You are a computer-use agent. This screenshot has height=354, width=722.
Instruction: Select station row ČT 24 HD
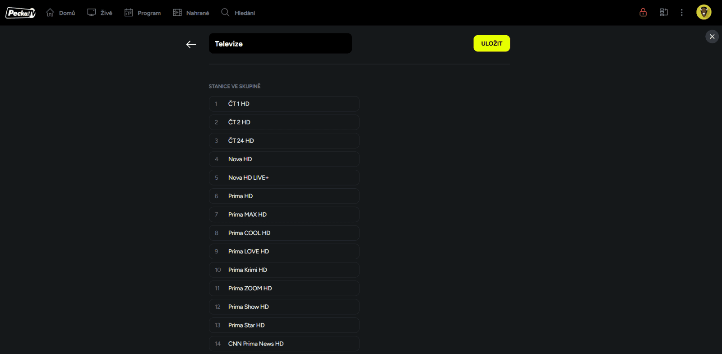pyautogui.click(x=284, y=141)
